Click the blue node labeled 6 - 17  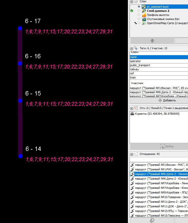(20, 28)
